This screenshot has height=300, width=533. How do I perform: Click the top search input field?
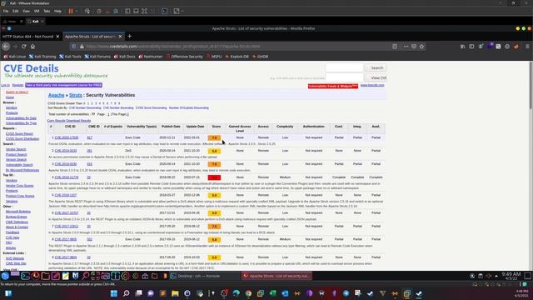point(344,67)
